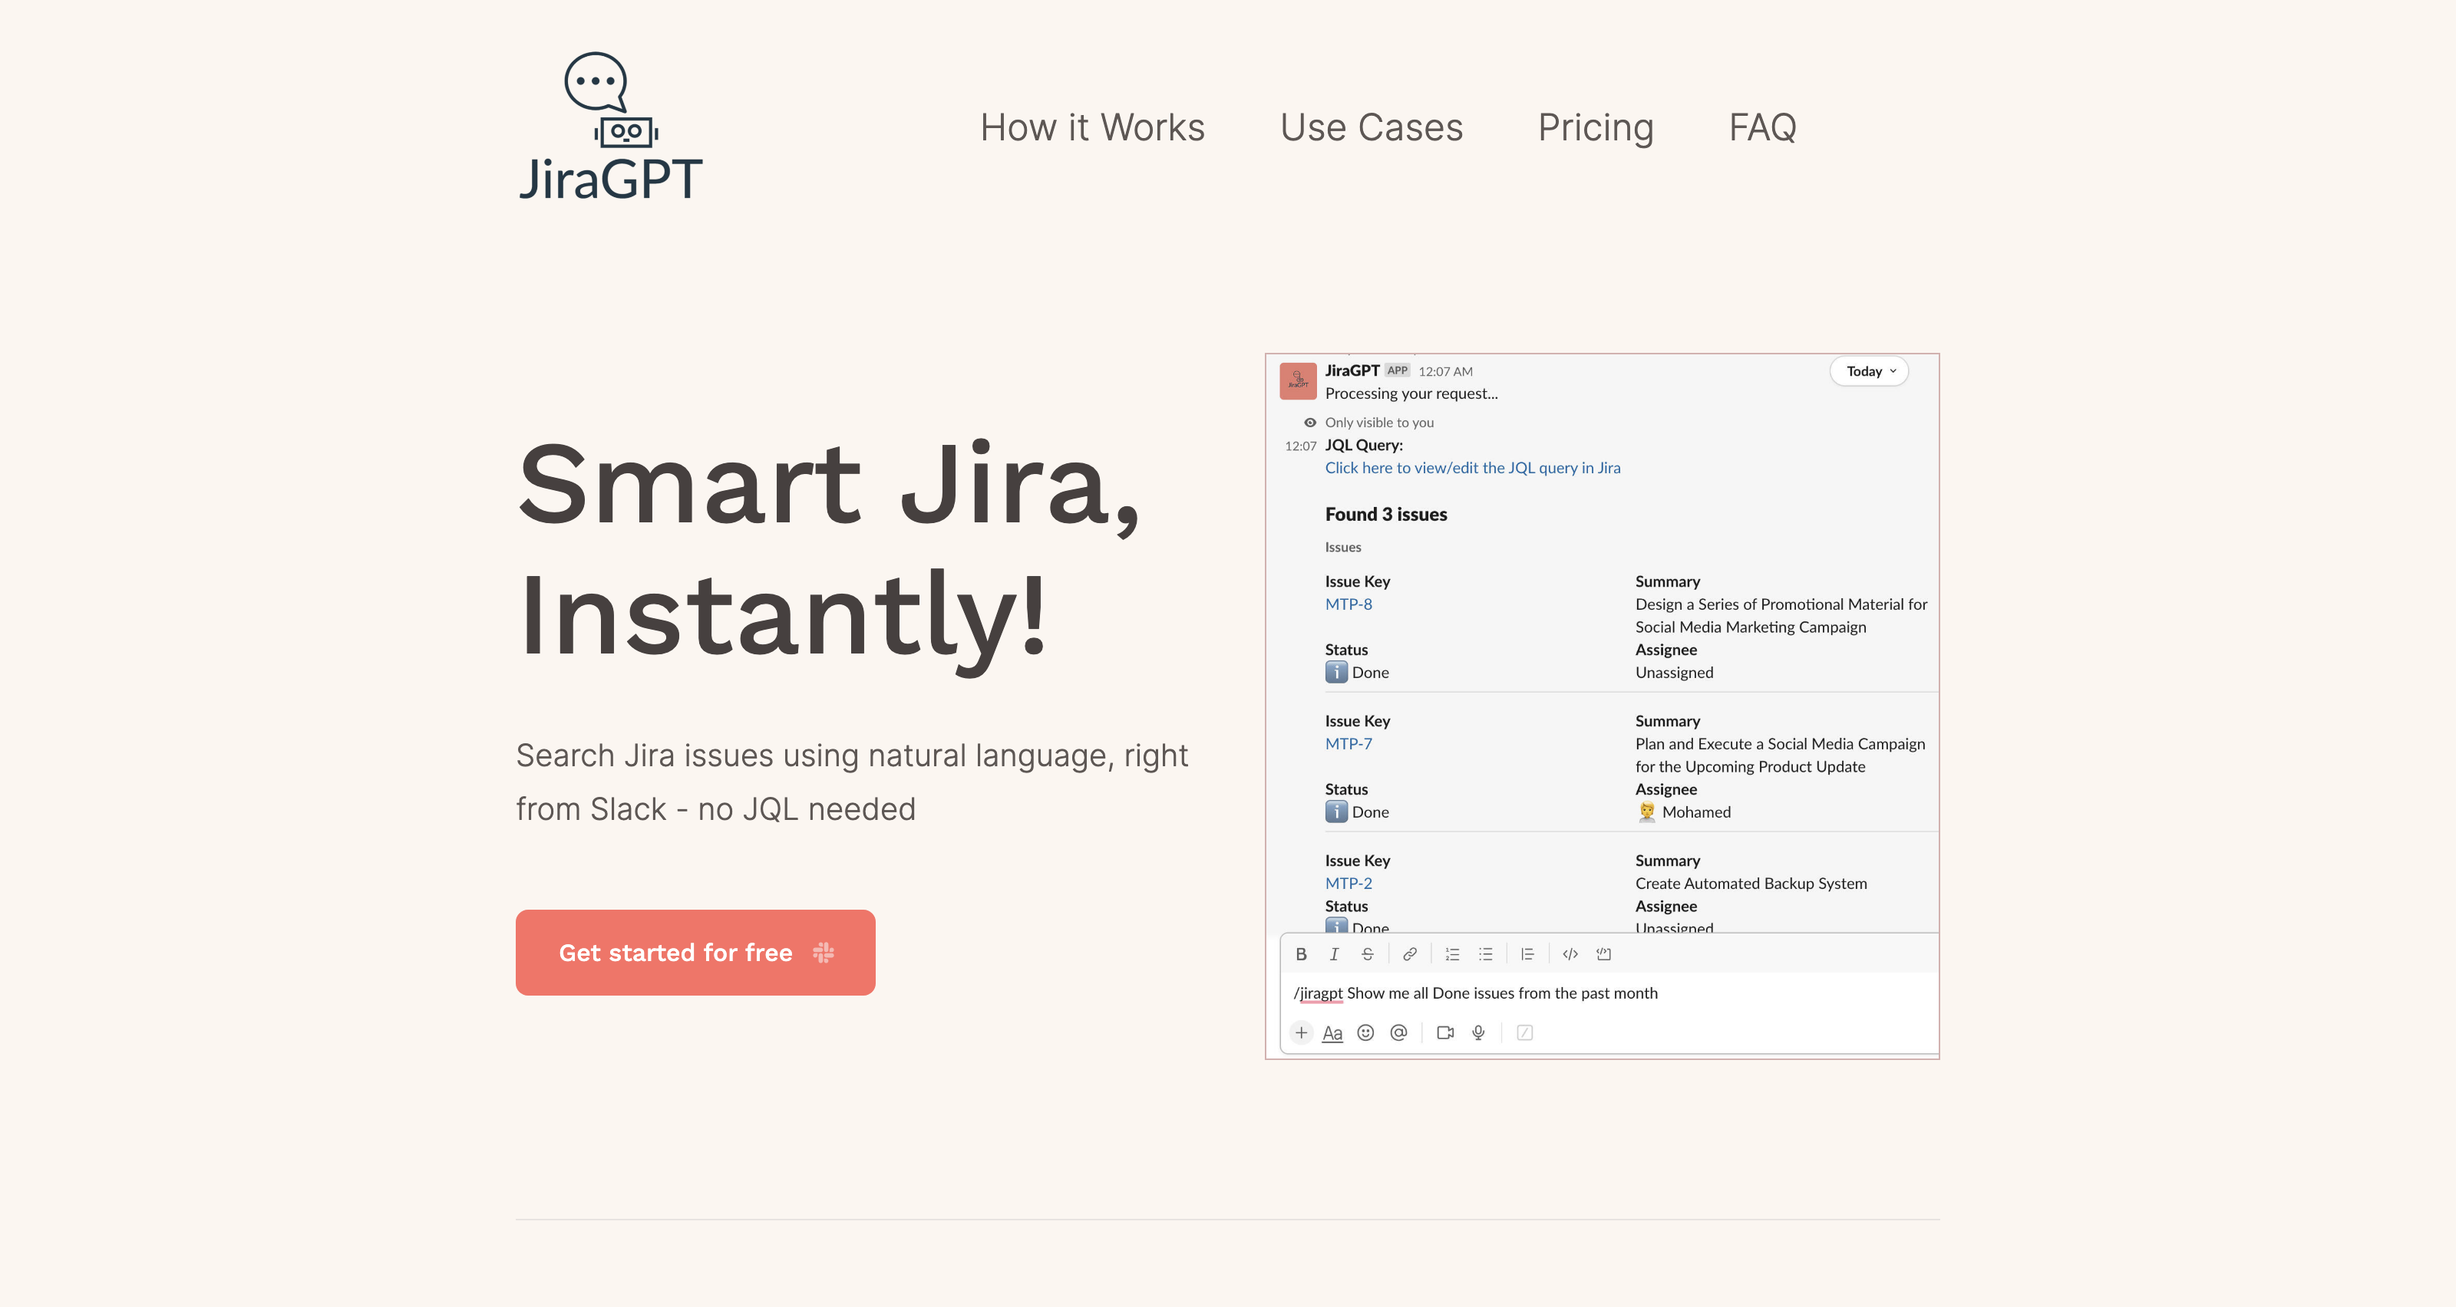
Task: Open the emoji picker smiley icon
Action: point(1365,1032)
